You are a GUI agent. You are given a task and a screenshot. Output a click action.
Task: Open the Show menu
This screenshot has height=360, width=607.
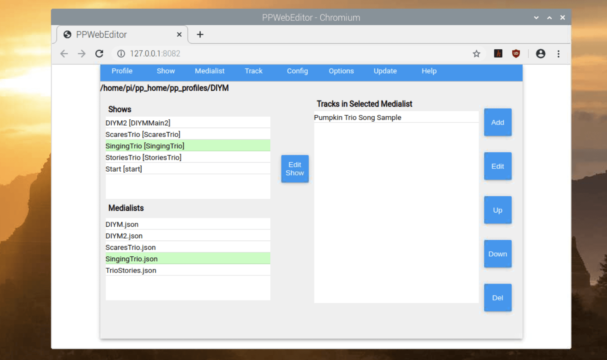(166, 71)
